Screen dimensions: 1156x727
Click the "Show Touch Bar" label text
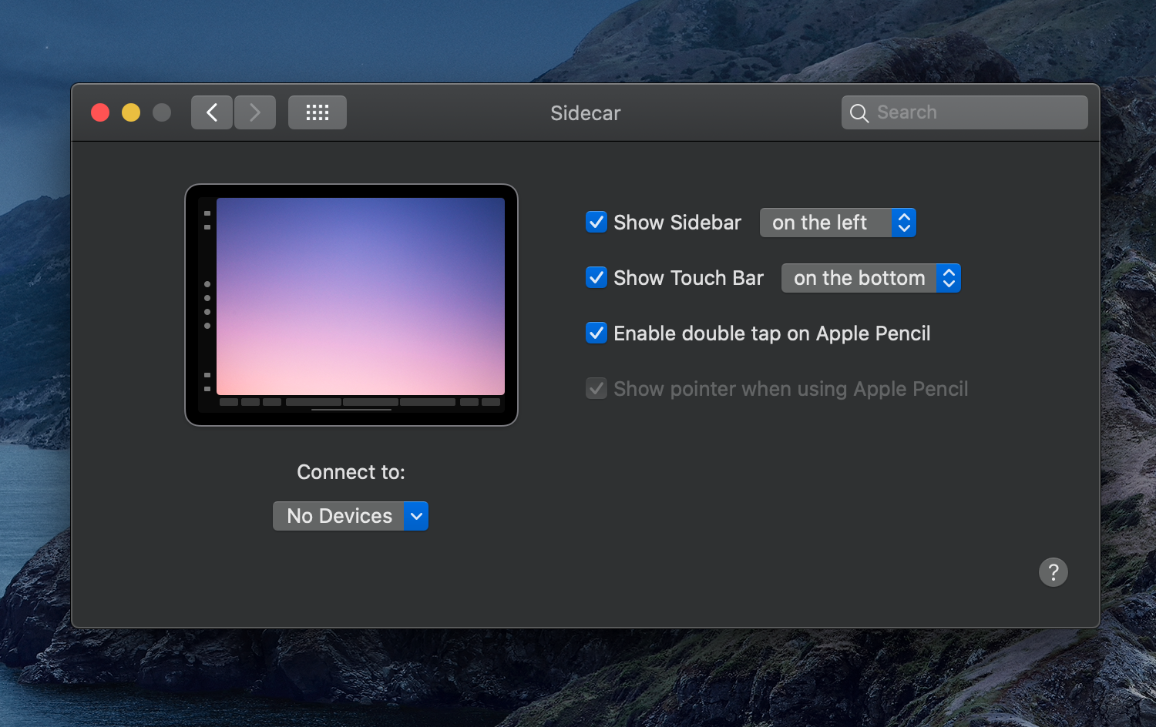point(688,278)
